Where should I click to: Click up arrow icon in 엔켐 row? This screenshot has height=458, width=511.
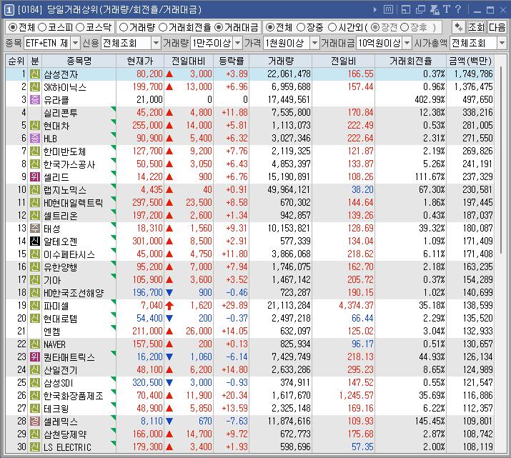pyautogui.click(x=169, y=332)
